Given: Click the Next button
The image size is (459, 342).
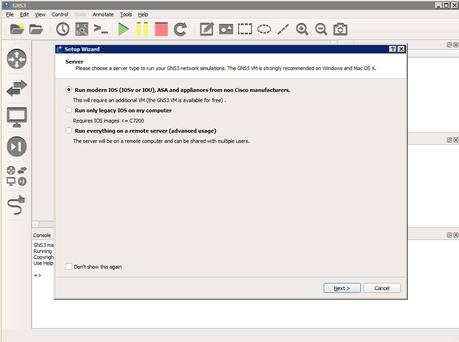Looking at the screenshot, I should [342, 288].
